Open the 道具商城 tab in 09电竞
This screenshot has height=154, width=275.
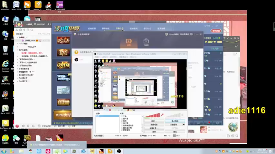161,28
